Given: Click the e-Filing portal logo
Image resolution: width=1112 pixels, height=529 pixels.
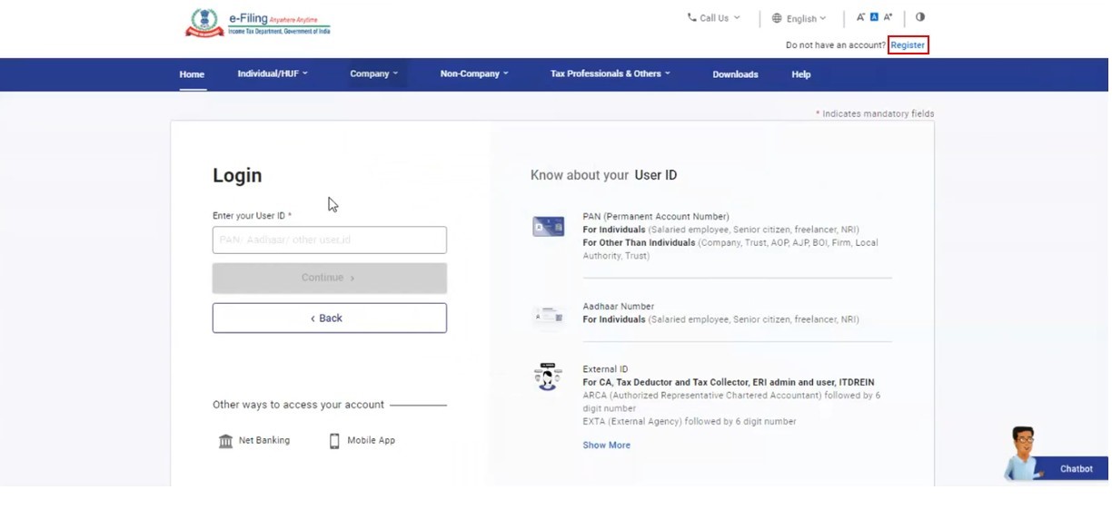Looking at the screenshot, I should pos(258,23).
